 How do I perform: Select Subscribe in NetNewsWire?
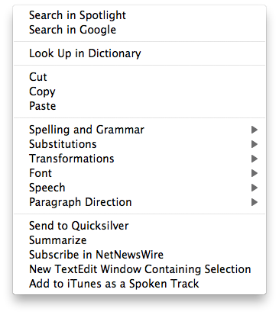(x=139, y=255)
